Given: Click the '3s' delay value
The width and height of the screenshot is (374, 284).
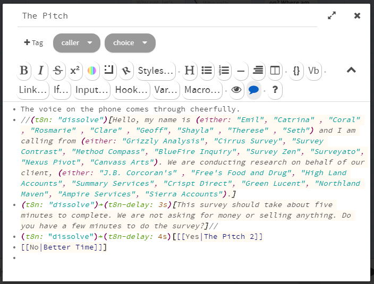Looking at the screenshot, I should pos(163,205).
